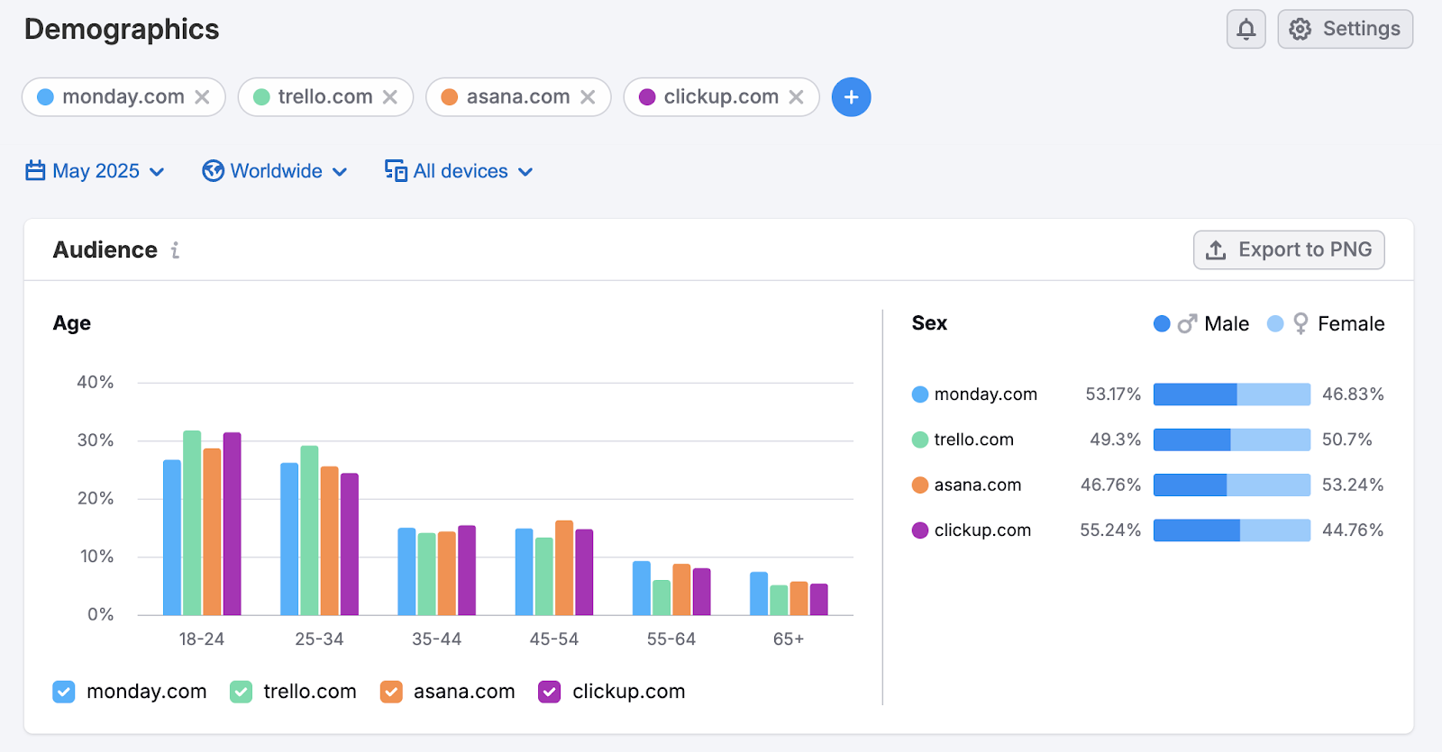Screen dimensions: 1442x752
Task: Click the clickup.com sex ratio bar
Action: pos(1231,530)
